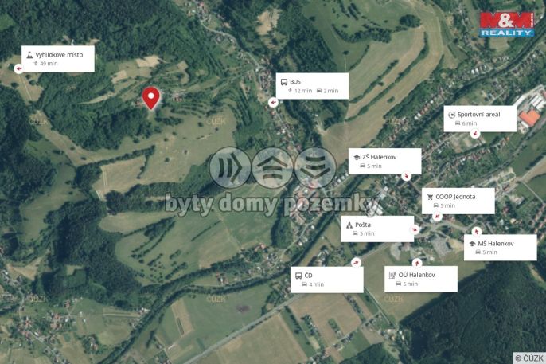Viewport: 546px width, 364px height.
Task: Click the arrow marker below COOP Jednota
Action: click(437, 217)
